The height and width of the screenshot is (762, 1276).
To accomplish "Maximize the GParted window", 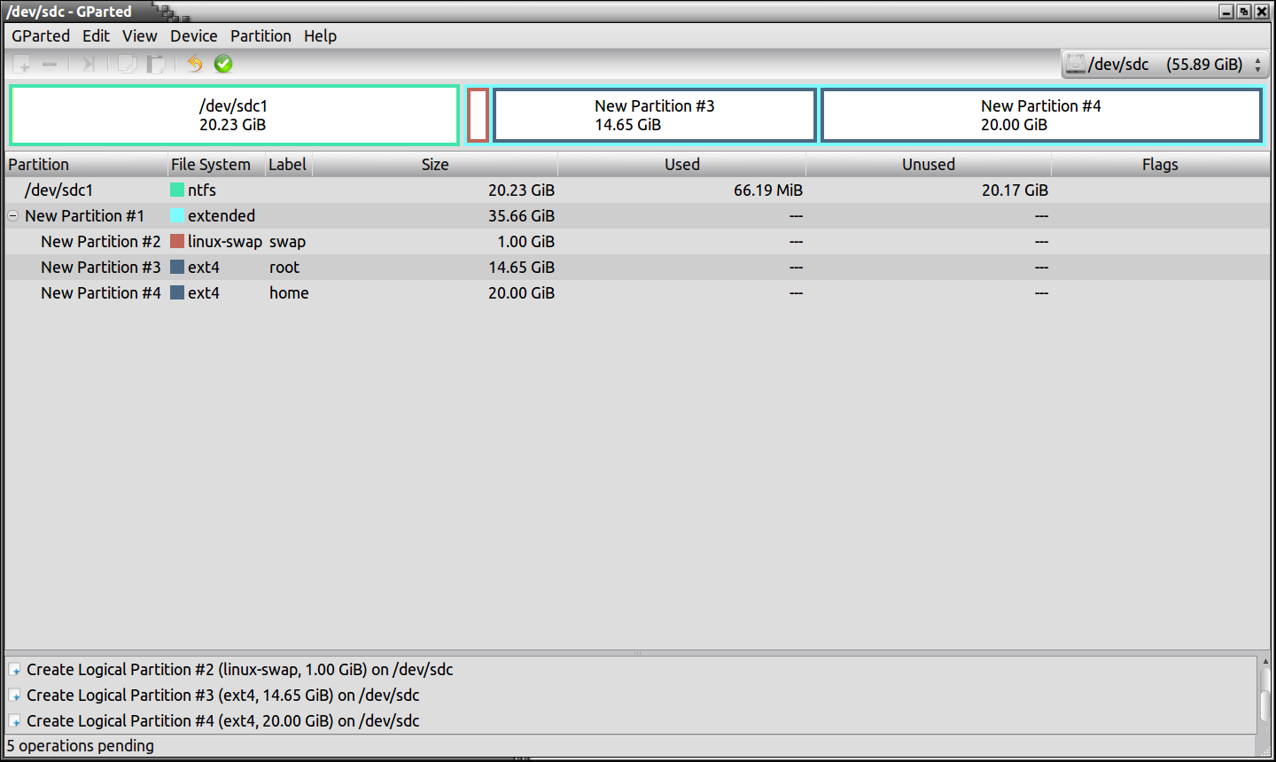I will click(x=1244, y=12).
